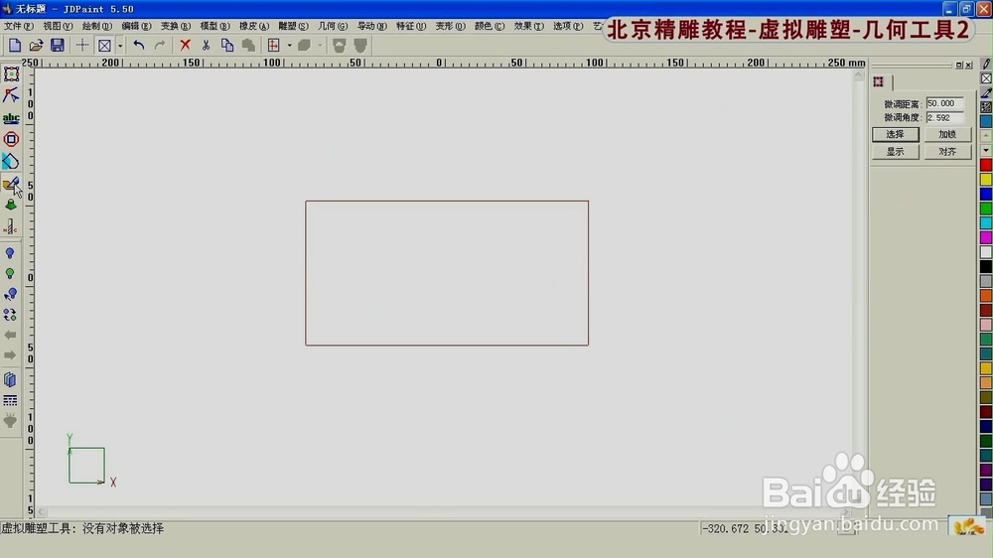The image size is (993, 558).
Task: Click the 对齐 button
Action: [947, 151]
